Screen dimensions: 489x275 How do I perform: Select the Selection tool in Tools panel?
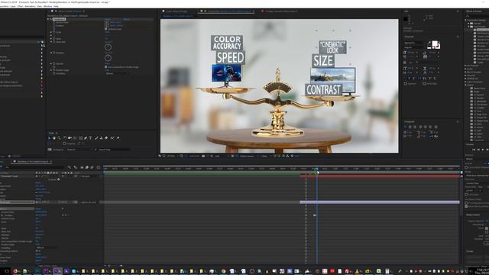coord(50,137)
